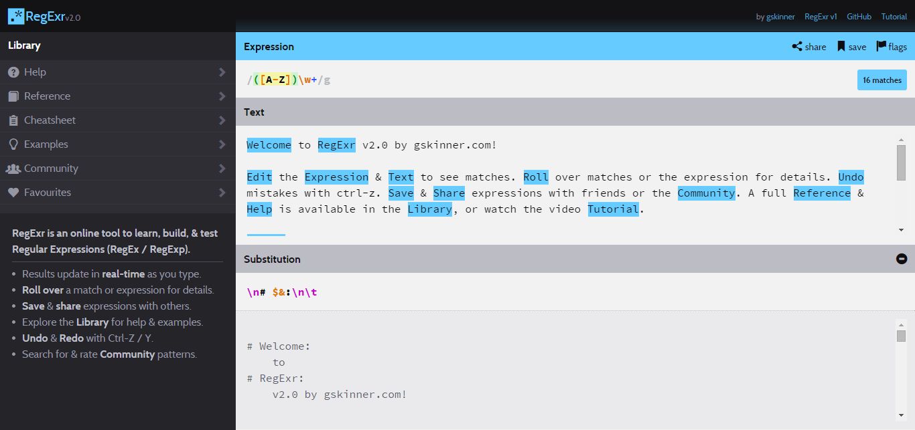
Task: Select the Help question-mark icon
Action: 14,72
